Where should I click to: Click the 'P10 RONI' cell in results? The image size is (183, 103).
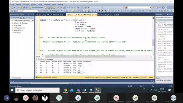point(67,66)
